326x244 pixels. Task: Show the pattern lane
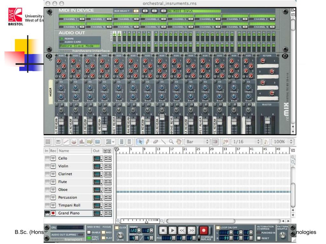coord(89,142)
